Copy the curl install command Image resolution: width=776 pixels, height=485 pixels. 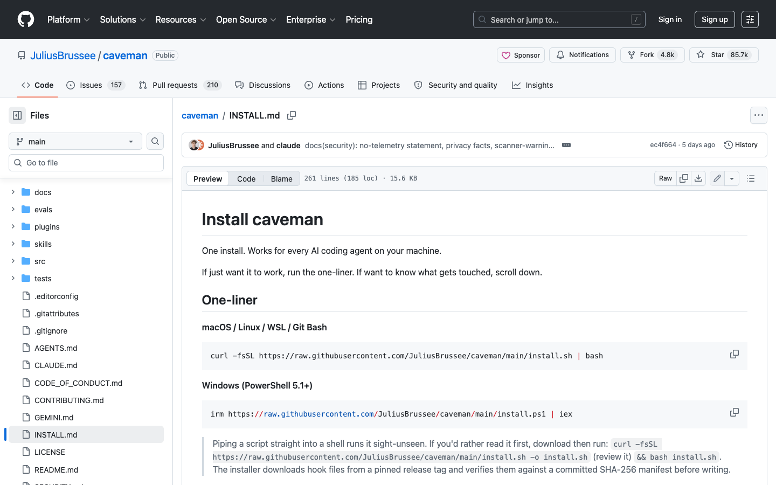[x=735, y=354]
